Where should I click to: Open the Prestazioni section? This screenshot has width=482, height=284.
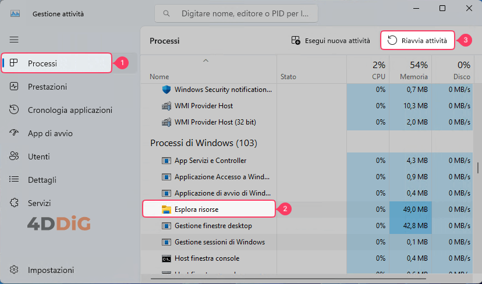(69, 87)
